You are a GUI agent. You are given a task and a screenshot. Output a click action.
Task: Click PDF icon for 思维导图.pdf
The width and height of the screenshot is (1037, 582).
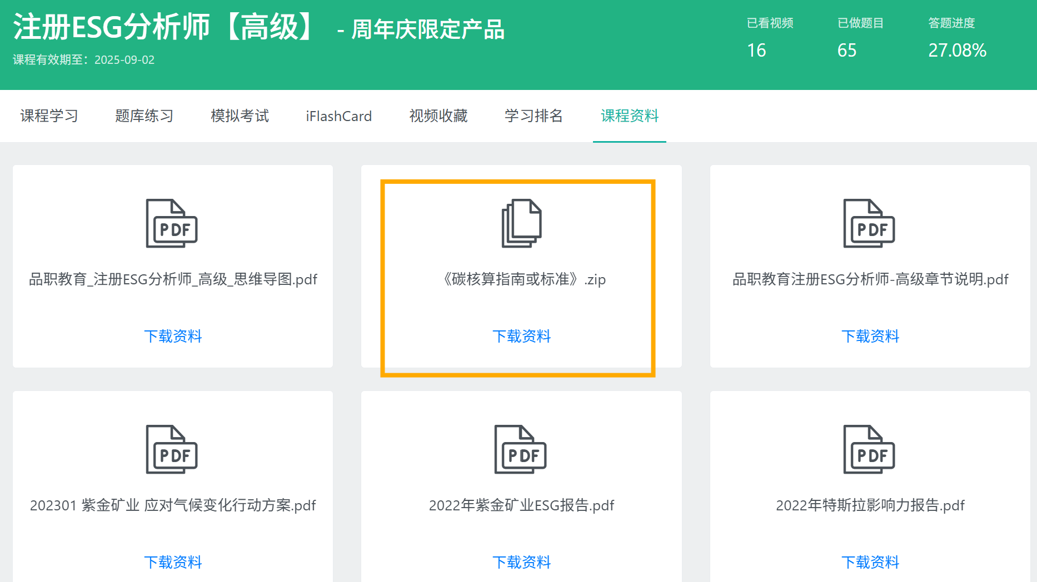tap(172, 223)
